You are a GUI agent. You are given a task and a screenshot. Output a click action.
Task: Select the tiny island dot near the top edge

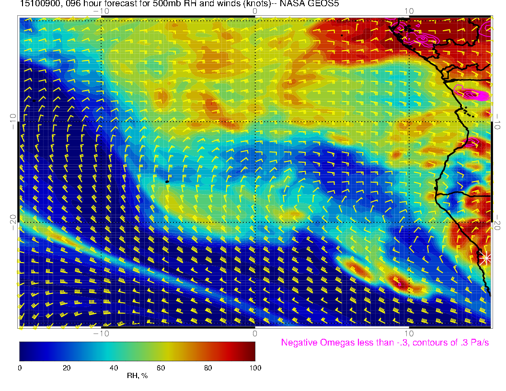coord(342,35)
